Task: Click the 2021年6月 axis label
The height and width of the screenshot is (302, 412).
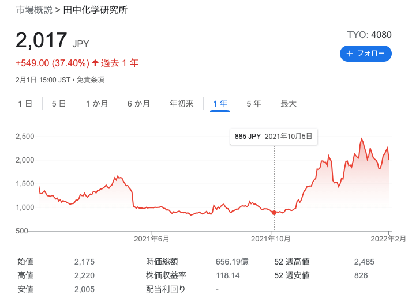Action: pos(152,239)
